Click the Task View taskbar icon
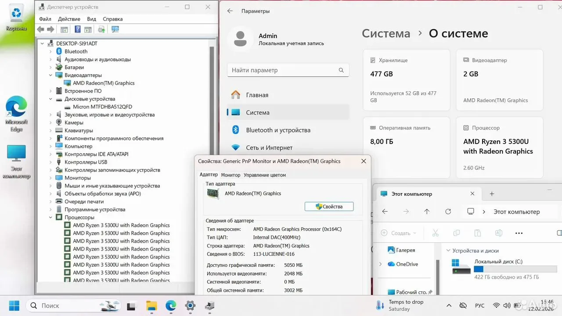 coord(131,305)
